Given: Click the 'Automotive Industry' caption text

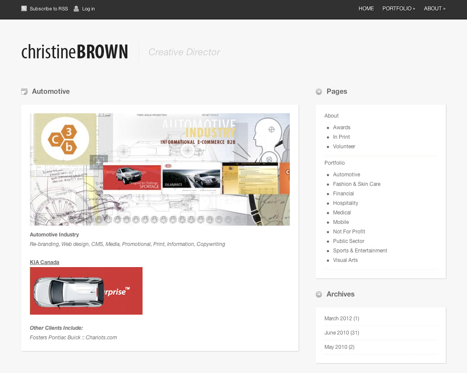Looking at the screenshot, I should 54,235.
